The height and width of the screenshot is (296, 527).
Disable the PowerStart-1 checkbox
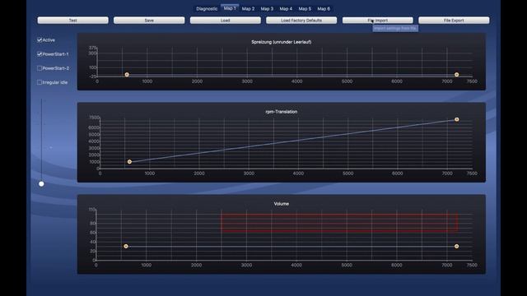[40, 54]
